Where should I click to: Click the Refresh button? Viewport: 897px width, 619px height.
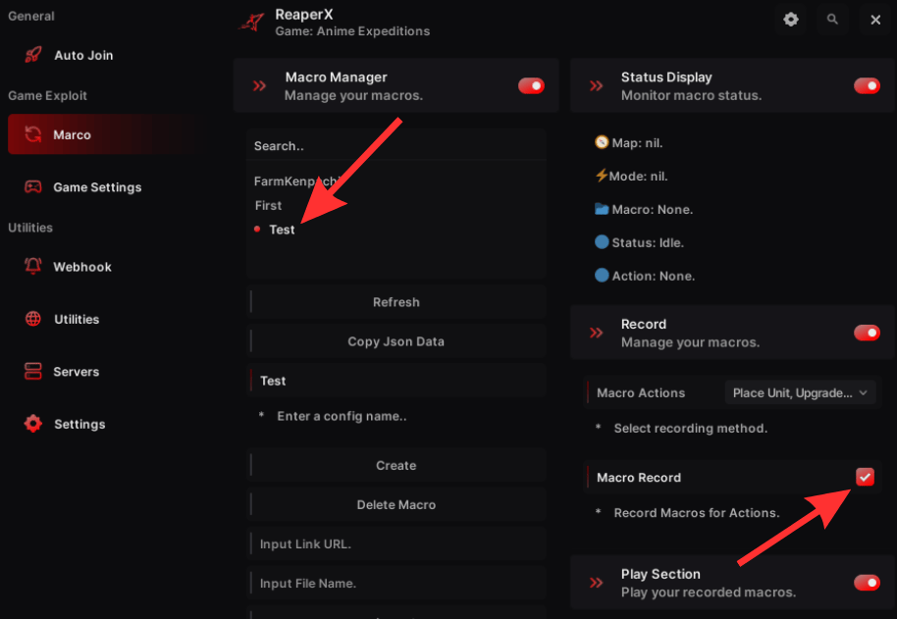point(396,302)
